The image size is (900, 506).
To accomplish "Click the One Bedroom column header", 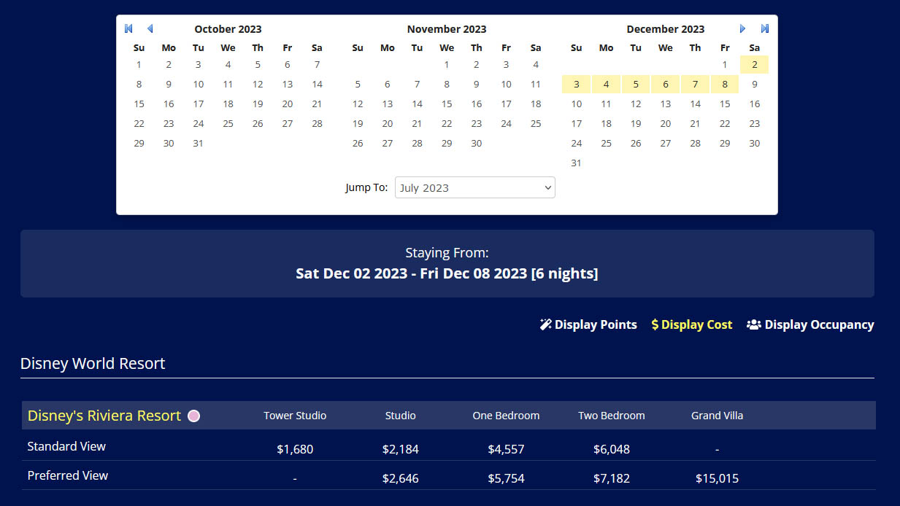I will pos(506,416).
